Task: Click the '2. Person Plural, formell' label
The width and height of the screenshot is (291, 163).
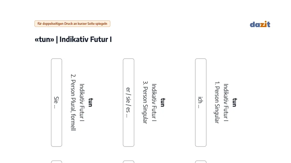Action: pos(73,102)
